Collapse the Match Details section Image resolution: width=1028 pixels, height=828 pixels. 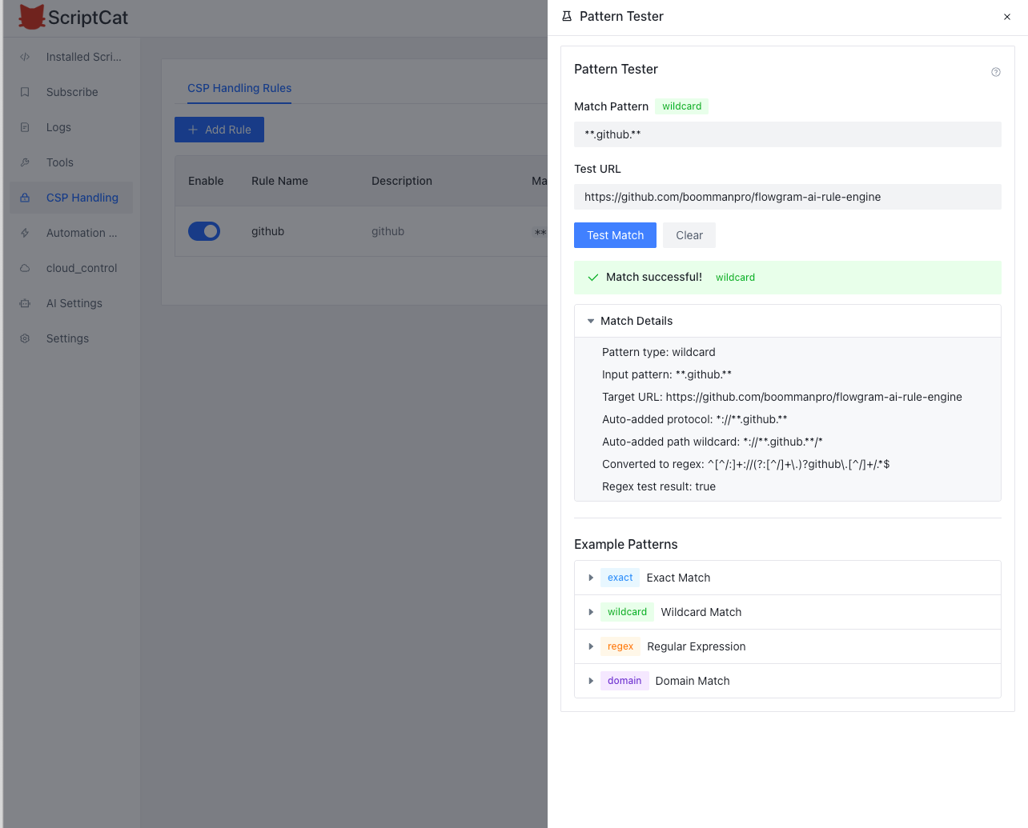(x=591, y=321)
